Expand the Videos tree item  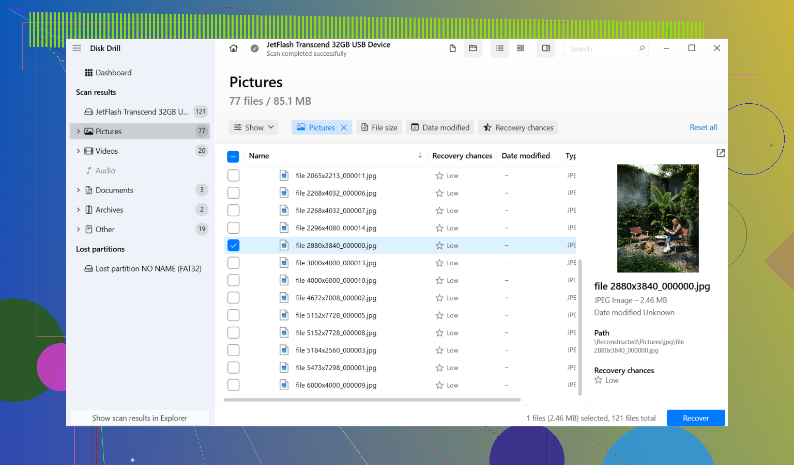pyautogui.click(x=79, y=151)
